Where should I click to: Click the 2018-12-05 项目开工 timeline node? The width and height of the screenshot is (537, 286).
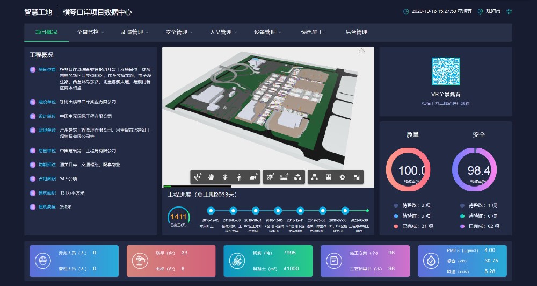pos(211,211)
